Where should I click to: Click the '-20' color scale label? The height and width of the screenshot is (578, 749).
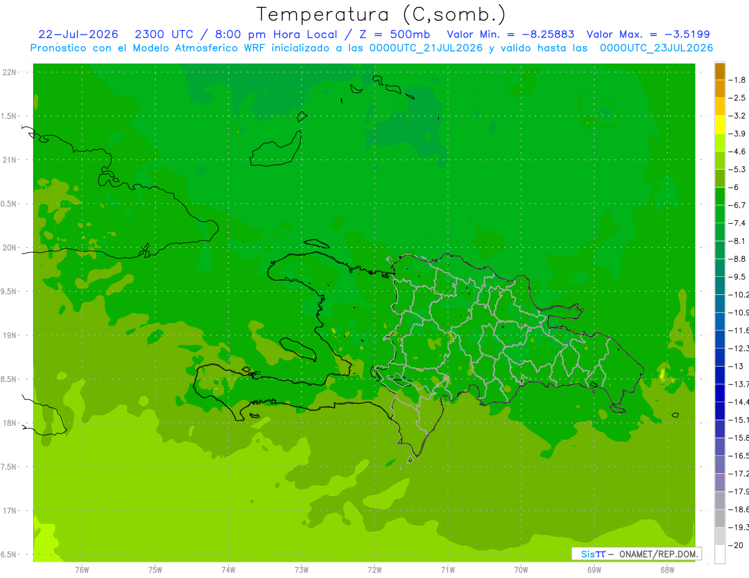(x=737, y=545)
